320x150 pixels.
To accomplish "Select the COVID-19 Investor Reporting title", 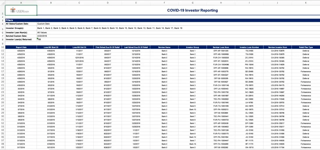I will point(192,10).
